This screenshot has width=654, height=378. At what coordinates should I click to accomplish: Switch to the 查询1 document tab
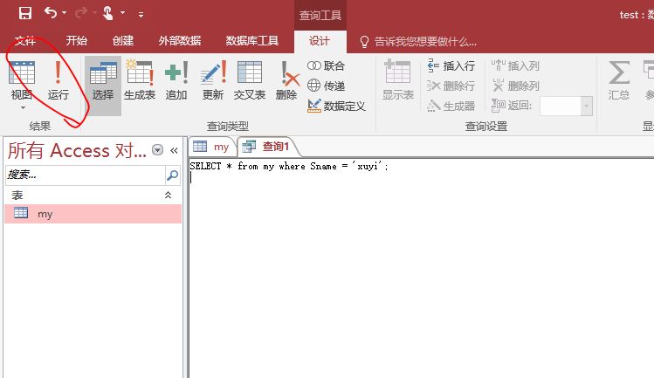[267, 147]
